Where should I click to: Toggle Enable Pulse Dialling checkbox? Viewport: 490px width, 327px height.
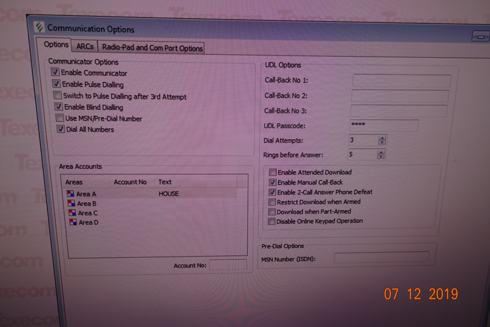[56, 84]
